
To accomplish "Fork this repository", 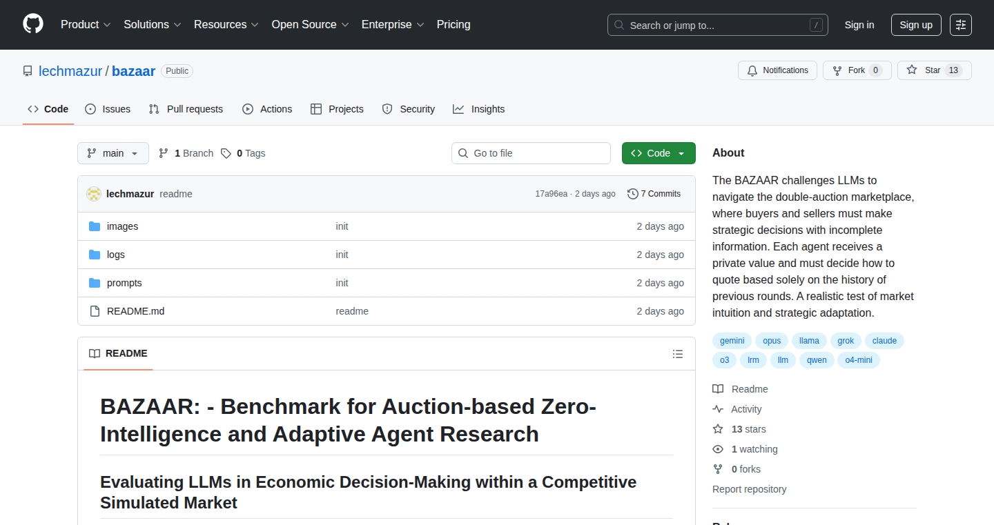I will [x=857, y=70].
